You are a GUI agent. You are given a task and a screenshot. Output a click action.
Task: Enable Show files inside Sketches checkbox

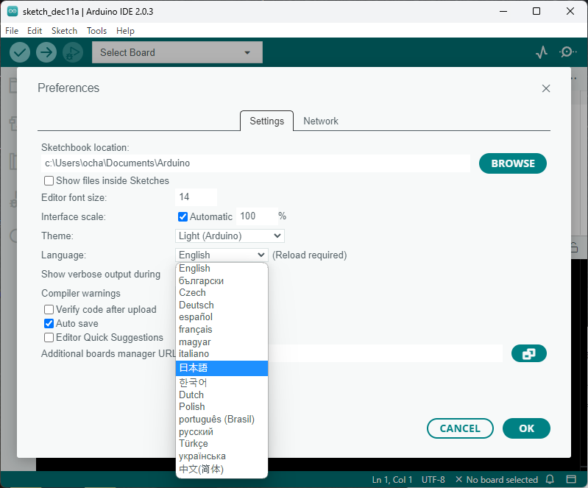tap(49, 181)
